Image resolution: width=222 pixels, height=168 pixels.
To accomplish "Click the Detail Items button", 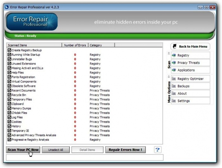I will 87,150.
